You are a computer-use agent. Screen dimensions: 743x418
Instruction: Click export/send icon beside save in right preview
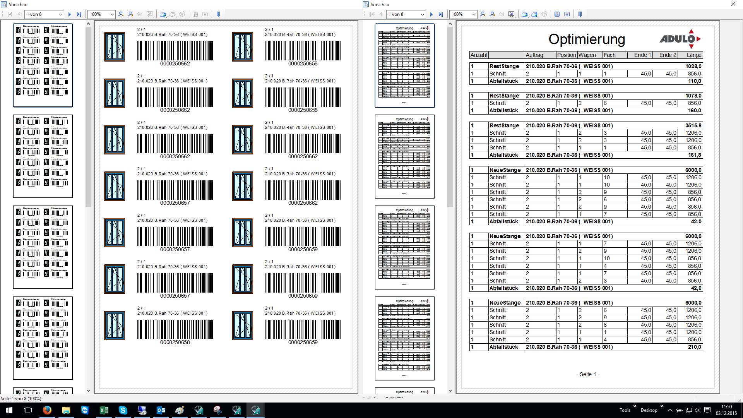(567, 14)
